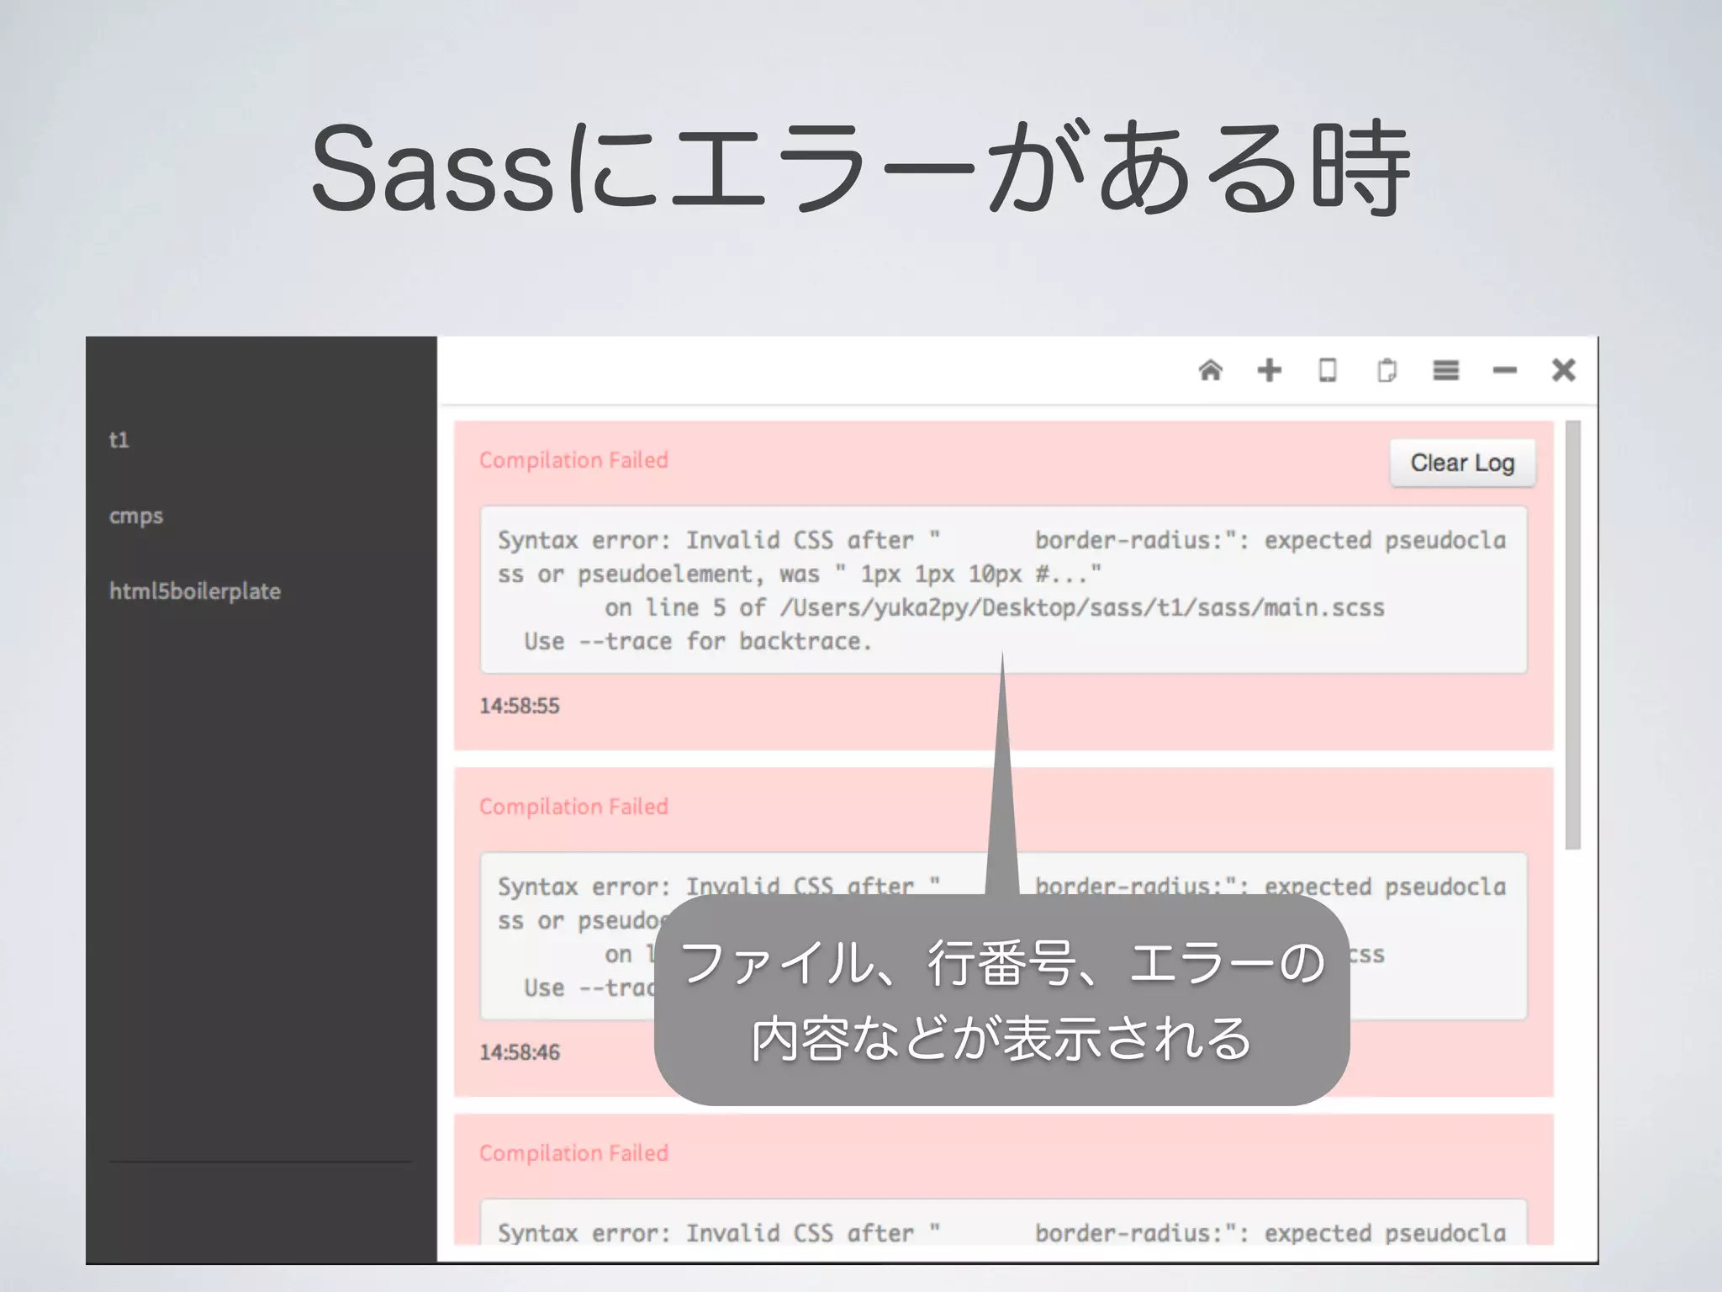Open the log clipboard icon
This screenshot has height=1292, width=1722.
click(x=1387, y=370)
